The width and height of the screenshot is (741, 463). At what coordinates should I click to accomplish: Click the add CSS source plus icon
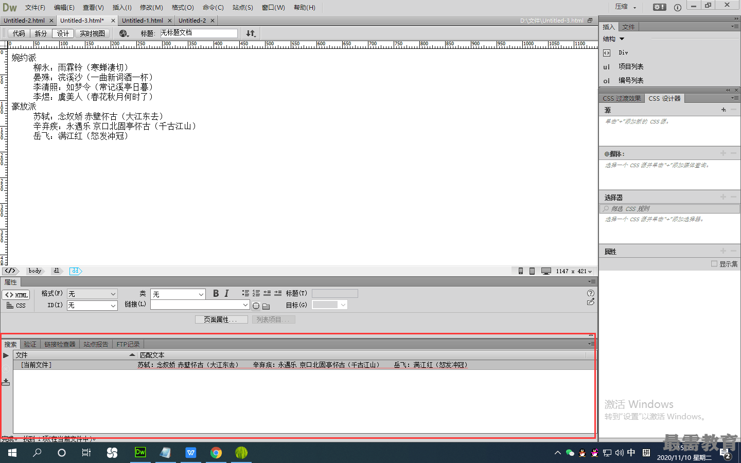tap(724, 110)
